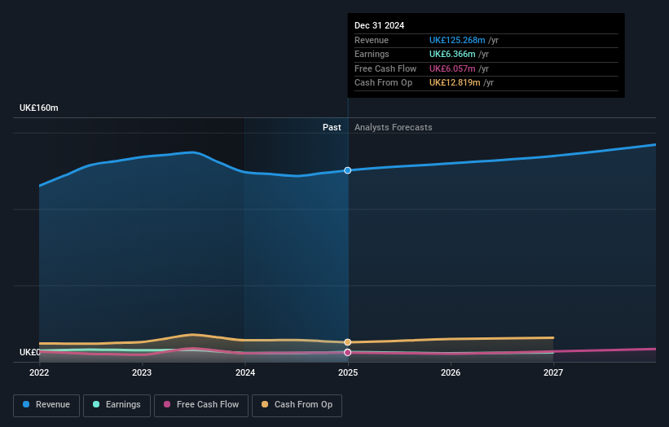The width and height of the screenshot is (669, 427).
Task: Toggle the Earnings legend button
Action: click(x=117, y=405)
